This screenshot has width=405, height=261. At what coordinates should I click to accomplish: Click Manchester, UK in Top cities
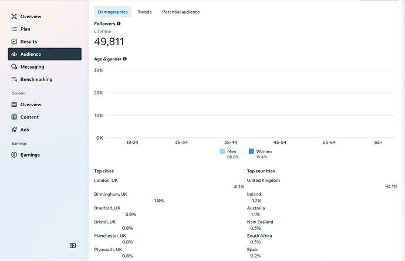tap(110, 236)
